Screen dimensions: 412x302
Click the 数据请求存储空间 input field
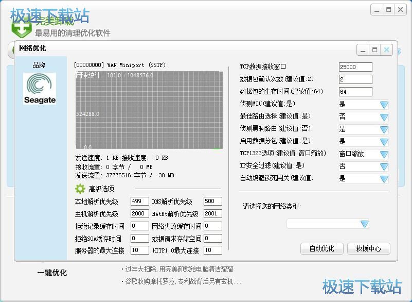point(213,238)
